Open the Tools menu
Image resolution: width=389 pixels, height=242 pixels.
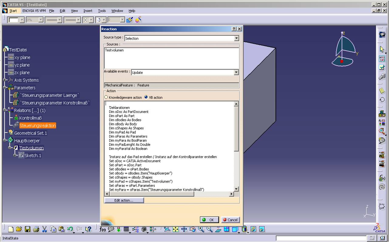click(102, 11)
